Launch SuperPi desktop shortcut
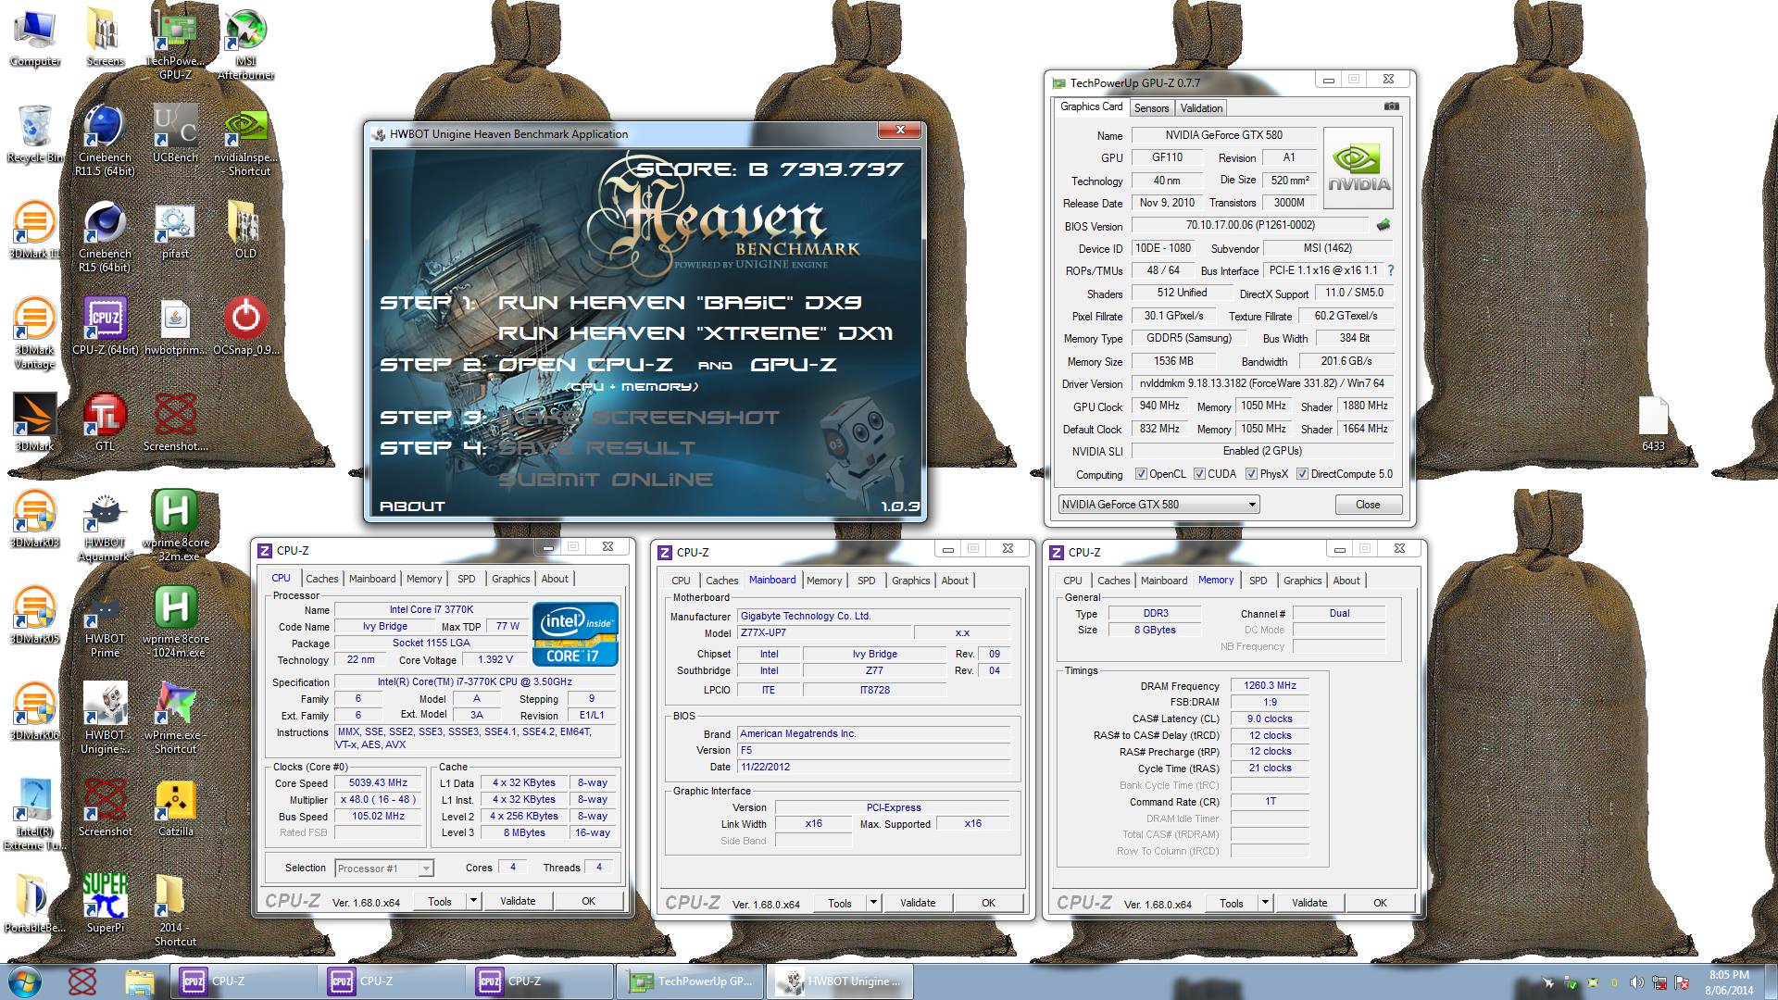 pos(105,905)
